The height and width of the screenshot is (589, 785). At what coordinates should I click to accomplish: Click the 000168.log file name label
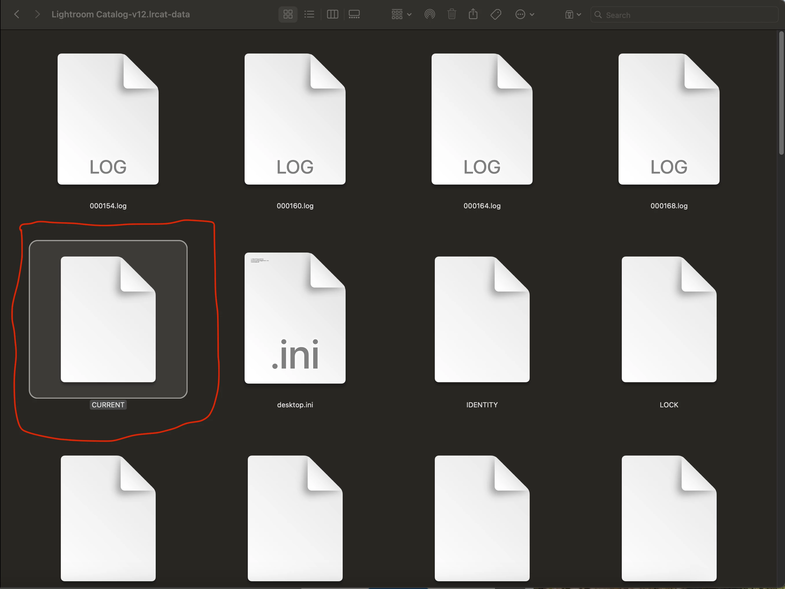669,206
